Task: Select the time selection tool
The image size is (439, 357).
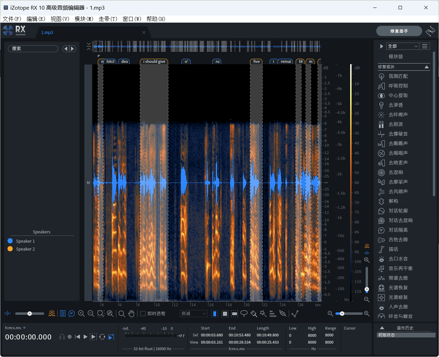Action: pos(215,313)
